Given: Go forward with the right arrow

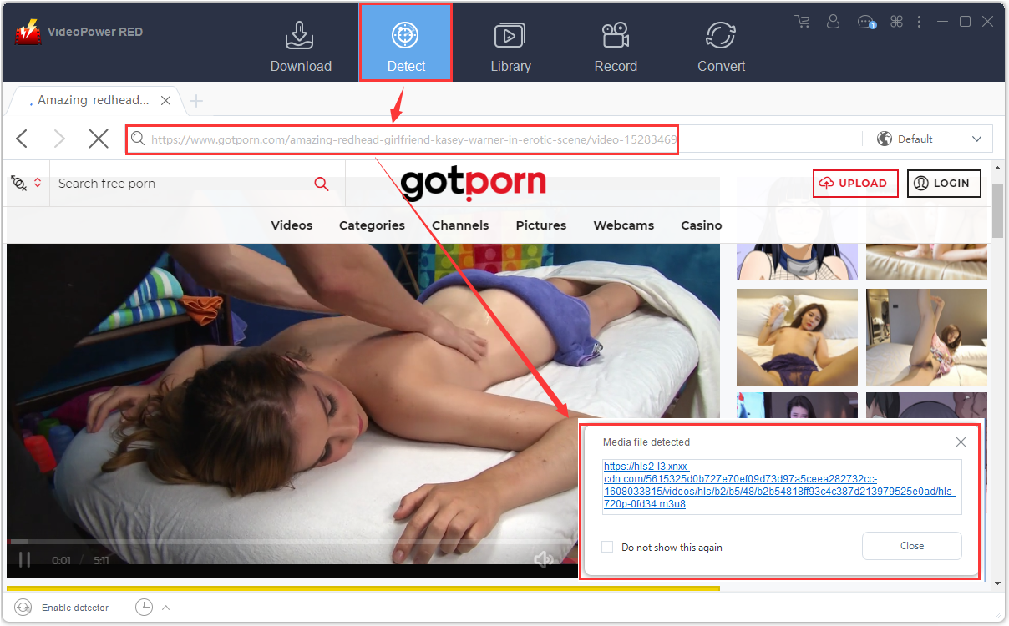Looking at the screenshot, I should [59, 139].
